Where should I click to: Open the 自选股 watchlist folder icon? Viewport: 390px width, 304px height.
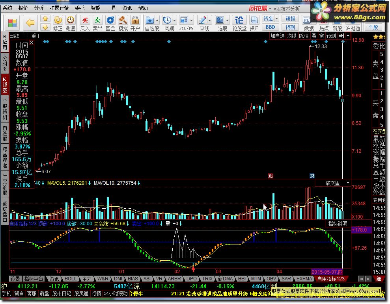click(x=150, y=20)
